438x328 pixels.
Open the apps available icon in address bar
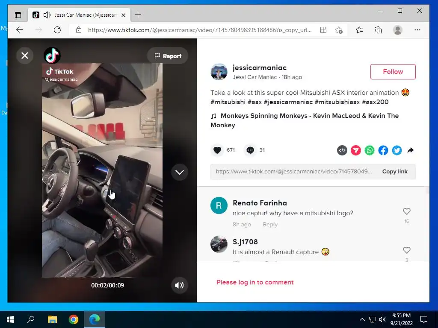(323, 30)
